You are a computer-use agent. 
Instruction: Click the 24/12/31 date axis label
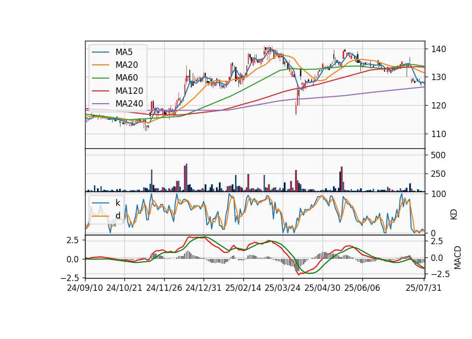click(204, 288)
